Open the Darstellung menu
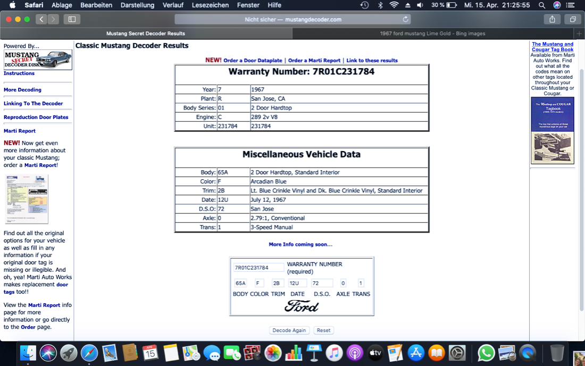This screenshot has width=585, height=366. [x=137, y=5]
